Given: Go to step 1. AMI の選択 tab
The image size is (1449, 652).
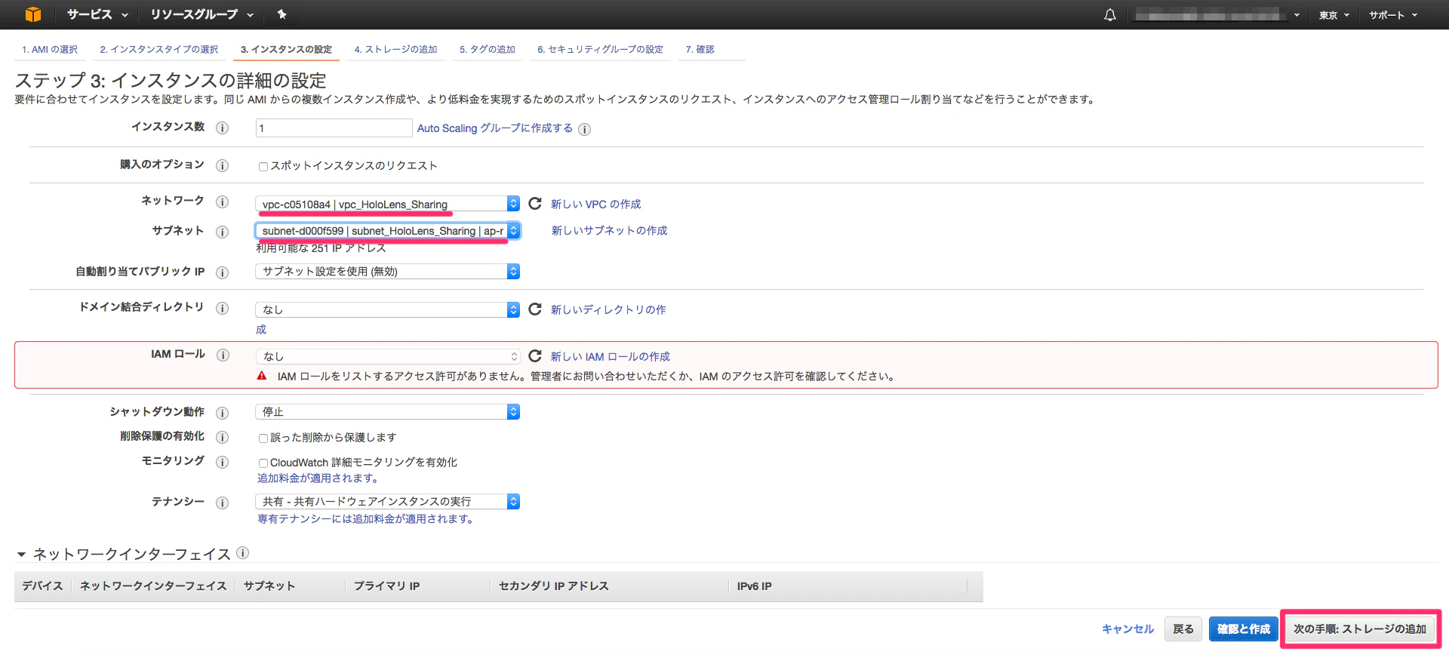Looking at the screenshot, I should coord(50,50).
